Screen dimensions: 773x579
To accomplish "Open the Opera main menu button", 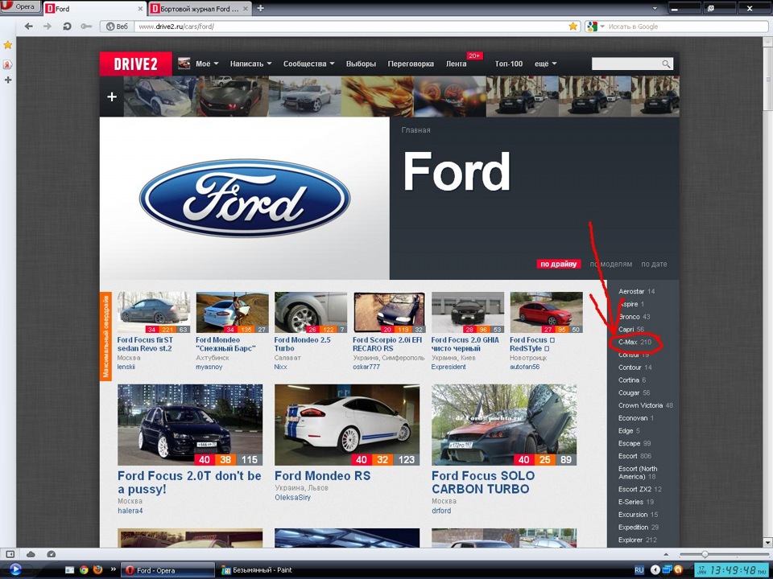I will (19, 7).
